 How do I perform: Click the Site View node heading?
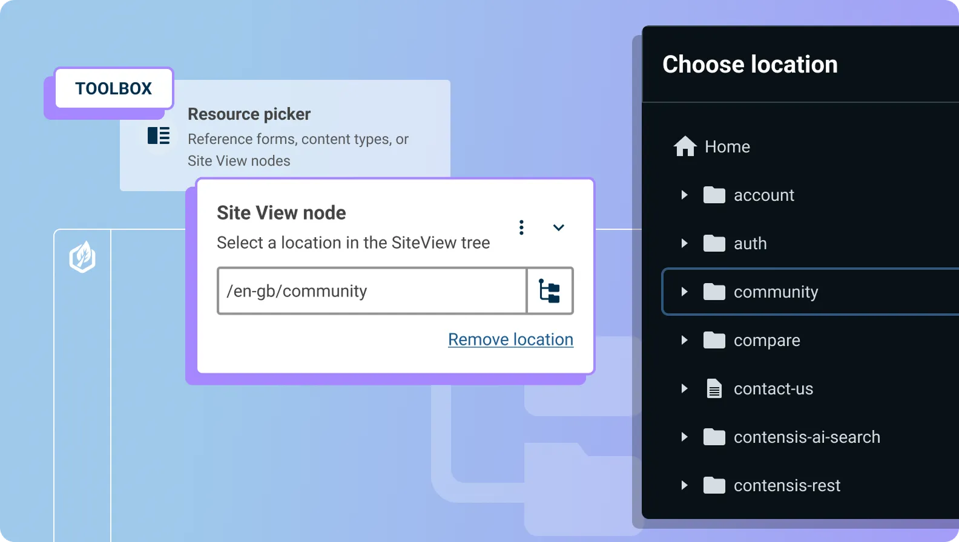(282, 213)
